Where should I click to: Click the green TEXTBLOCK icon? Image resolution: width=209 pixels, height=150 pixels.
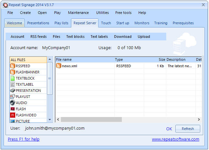point(13,78)
